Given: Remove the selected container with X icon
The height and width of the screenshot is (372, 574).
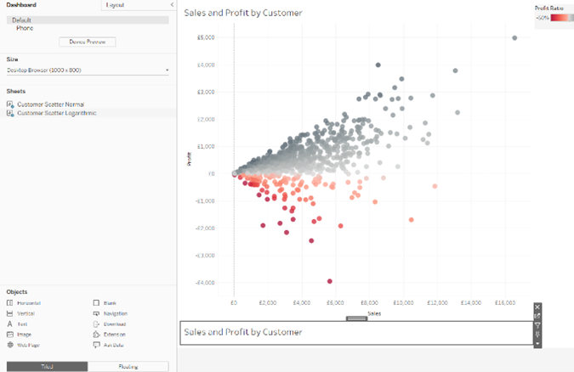Looking at the screenshot, I should 537,307.
